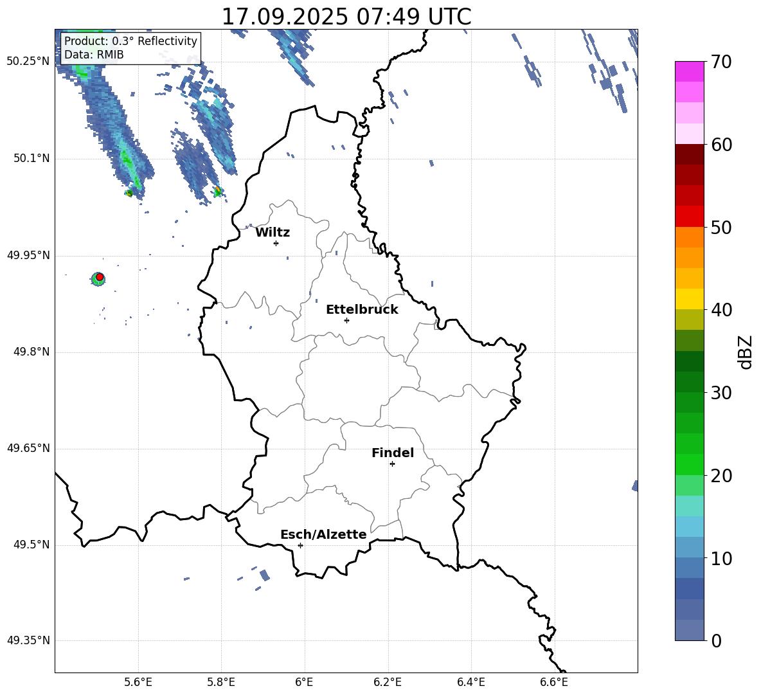Click the colorbar value 70
This screenshot has height=695, width=761.
(721, 62)
